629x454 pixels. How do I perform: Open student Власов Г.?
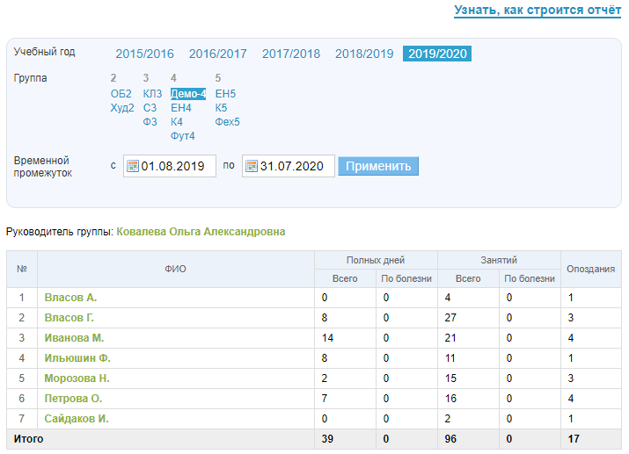[69, 318]
